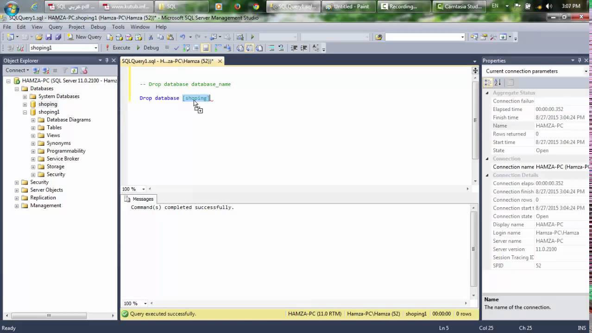Expand the Programmability folder
This screenshot has height=333, width=592.
pyautogui.click(x=33, y=151)
